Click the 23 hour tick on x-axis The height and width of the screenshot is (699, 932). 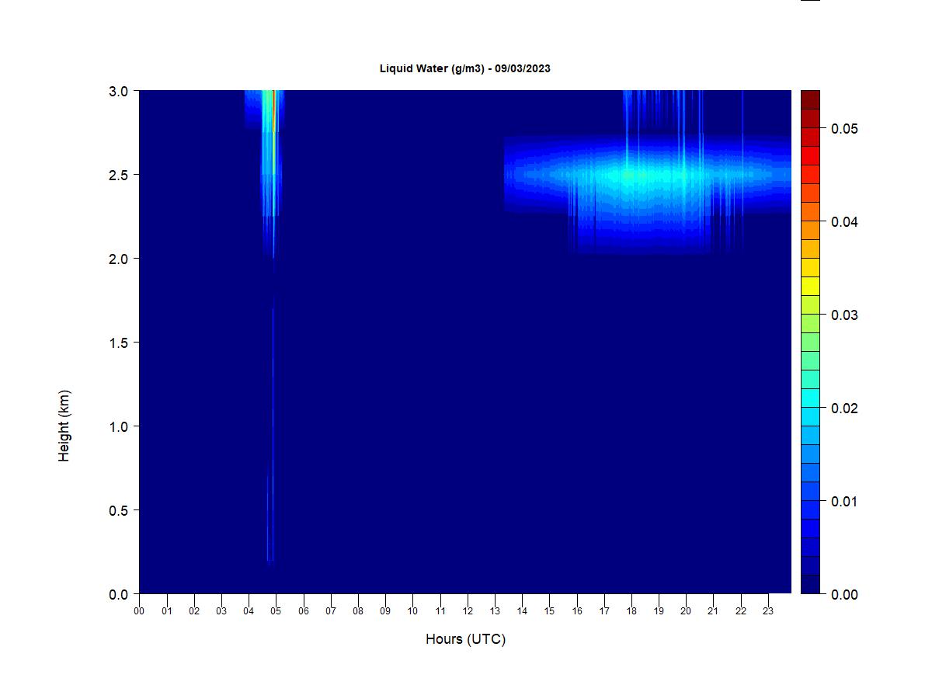click(768, 610)
